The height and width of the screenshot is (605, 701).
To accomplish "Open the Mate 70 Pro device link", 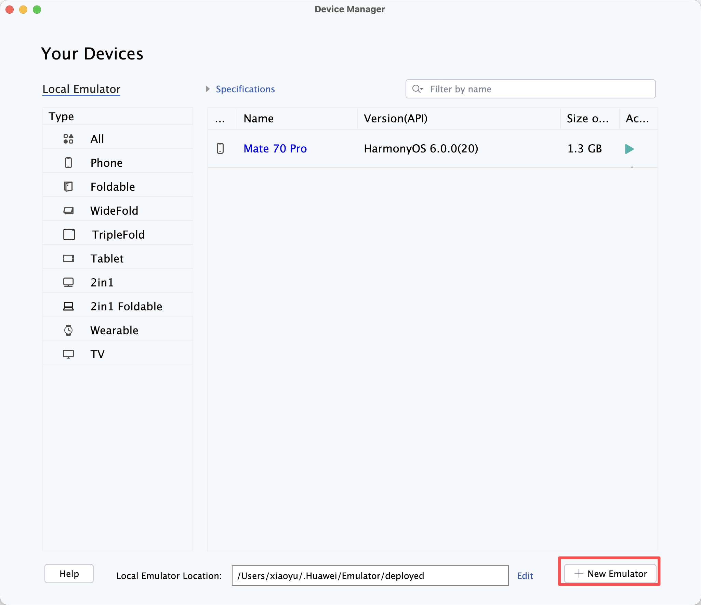I will tap(275, 149).
